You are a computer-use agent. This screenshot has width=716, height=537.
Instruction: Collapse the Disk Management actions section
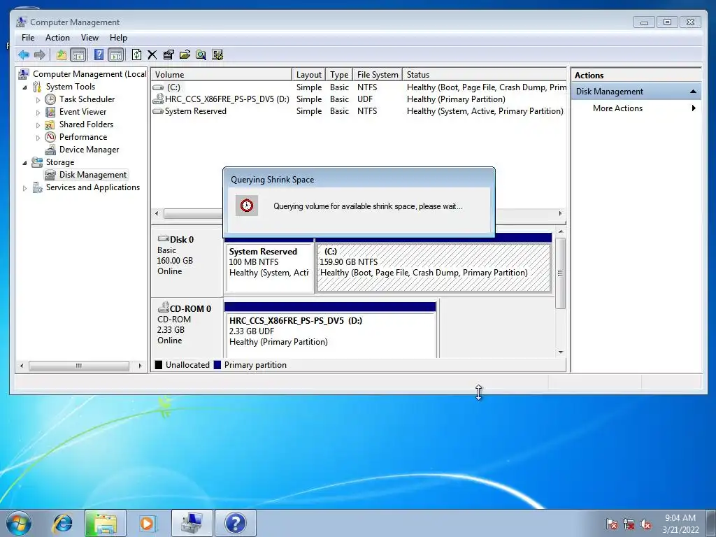(693, 92)
